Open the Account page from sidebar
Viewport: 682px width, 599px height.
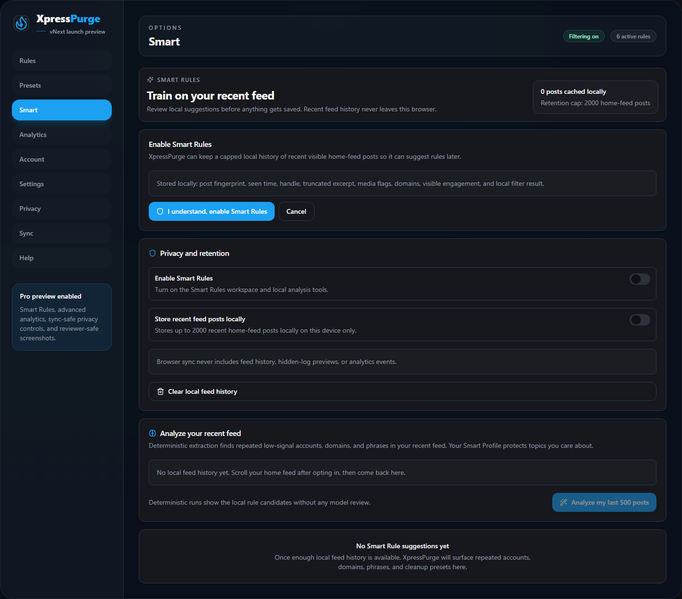coord(62,159)
